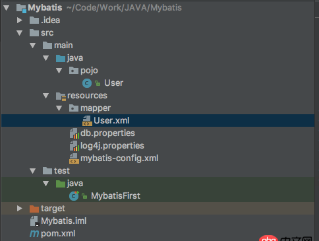The width and height of the screenshot is (319, 241).
Task: Click the green lock icon beside MybatisFirst
Action: [84, 196]
